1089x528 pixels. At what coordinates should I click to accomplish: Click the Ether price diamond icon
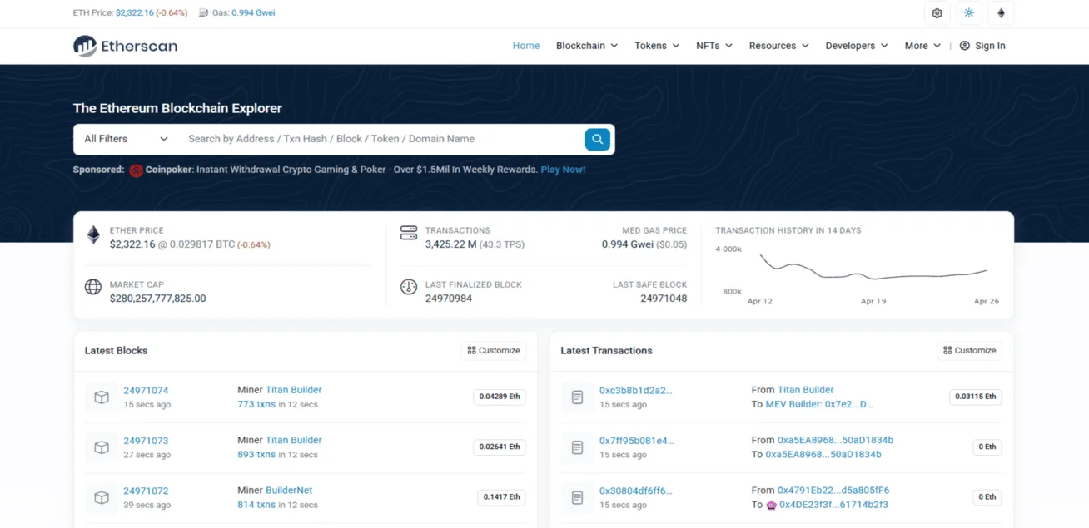coord(93,234)
